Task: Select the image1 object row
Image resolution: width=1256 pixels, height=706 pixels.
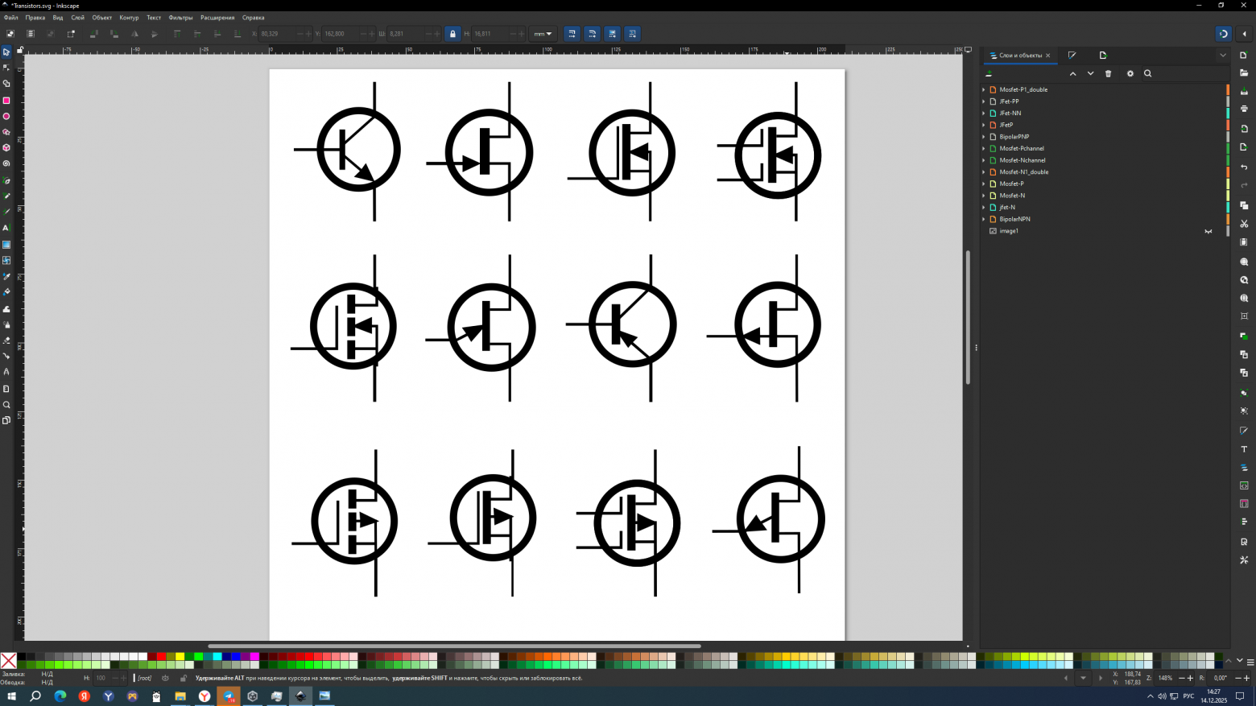Action: [x=1105, y=231]
